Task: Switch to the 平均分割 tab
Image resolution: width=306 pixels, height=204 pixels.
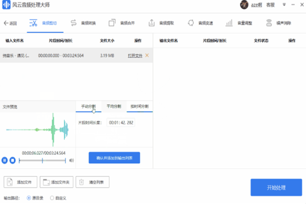Action: [x=114, y=106]
